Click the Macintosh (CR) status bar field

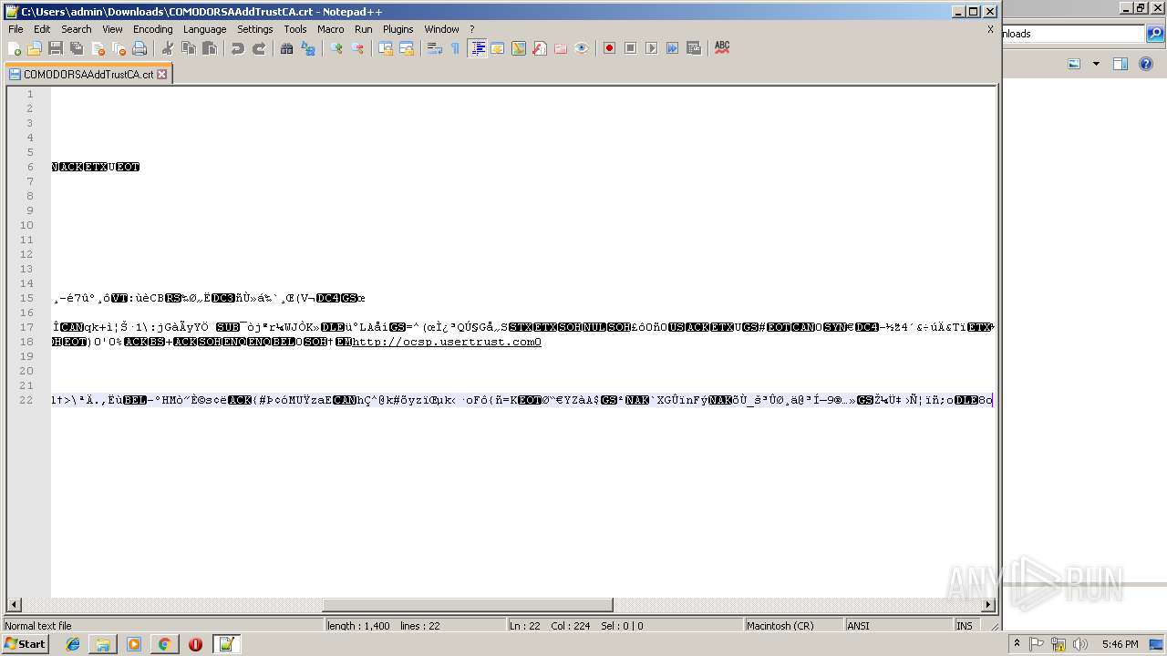[x=793, y=626]
